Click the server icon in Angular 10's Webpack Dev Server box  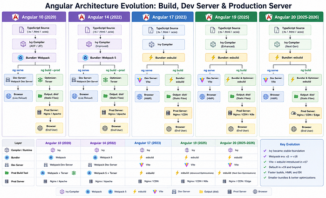pyautogui.click(x=8, y=80)
